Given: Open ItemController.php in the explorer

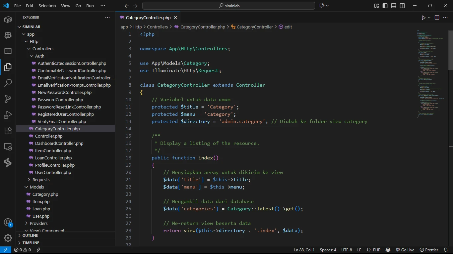Looking at the screenshot, I should click(x=53, y=150).
